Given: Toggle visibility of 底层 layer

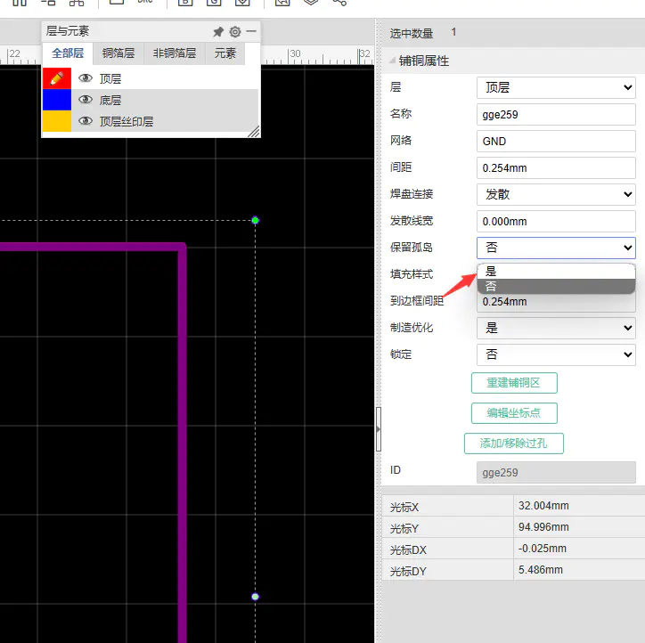Looking at the screenshot, I should click(86, 100).
